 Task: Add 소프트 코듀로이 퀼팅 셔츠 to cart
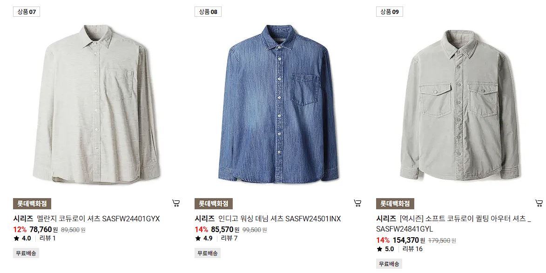(539, 203)
